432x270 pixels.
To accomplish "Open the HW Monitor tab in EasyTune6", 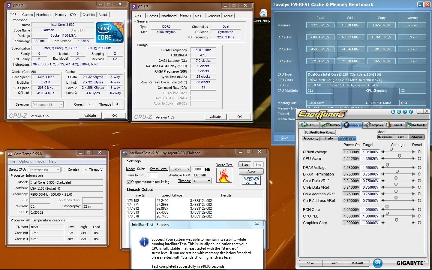I will tap(417, 125).
